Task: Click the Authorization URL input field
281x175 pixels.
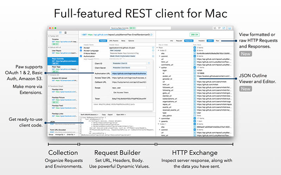Action: tap(129, 73)
